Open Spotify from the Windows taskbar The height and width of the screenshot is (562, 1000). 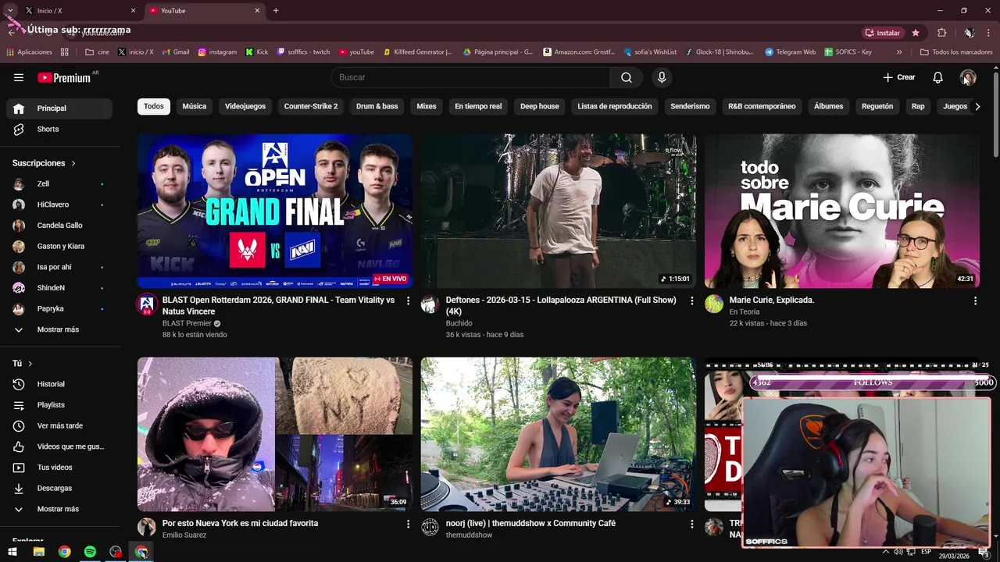90,552
